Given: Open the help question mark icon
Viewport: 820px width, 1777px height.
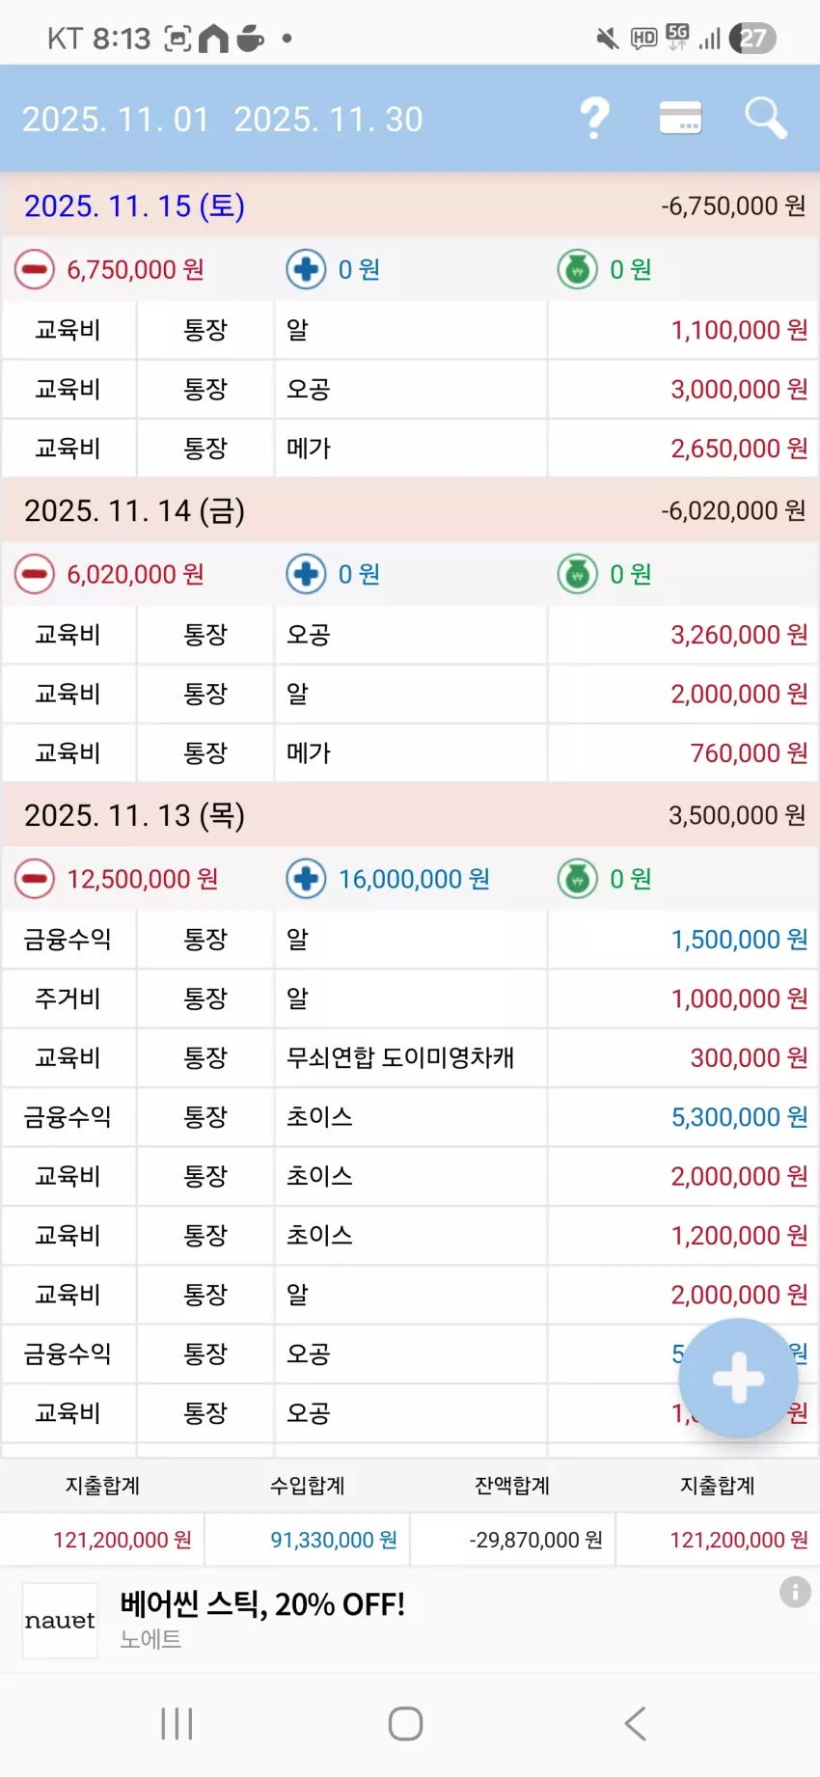Looking at the screenshot, I should point(594,119).
